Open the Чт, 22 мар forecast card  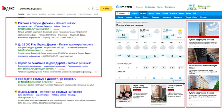[x=173, y=34]
